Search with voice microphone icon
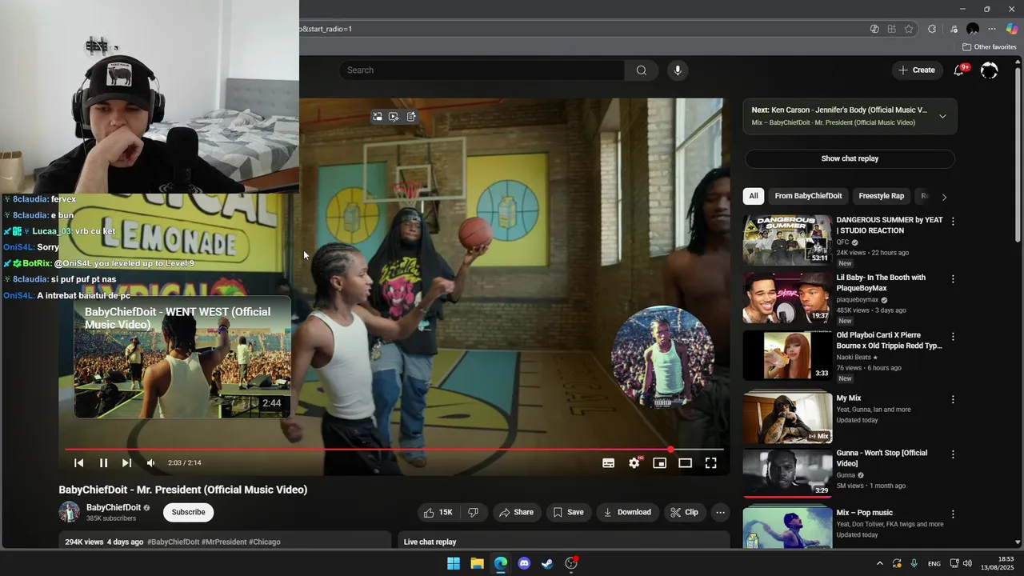1024x576 pixels. point(678,70)
